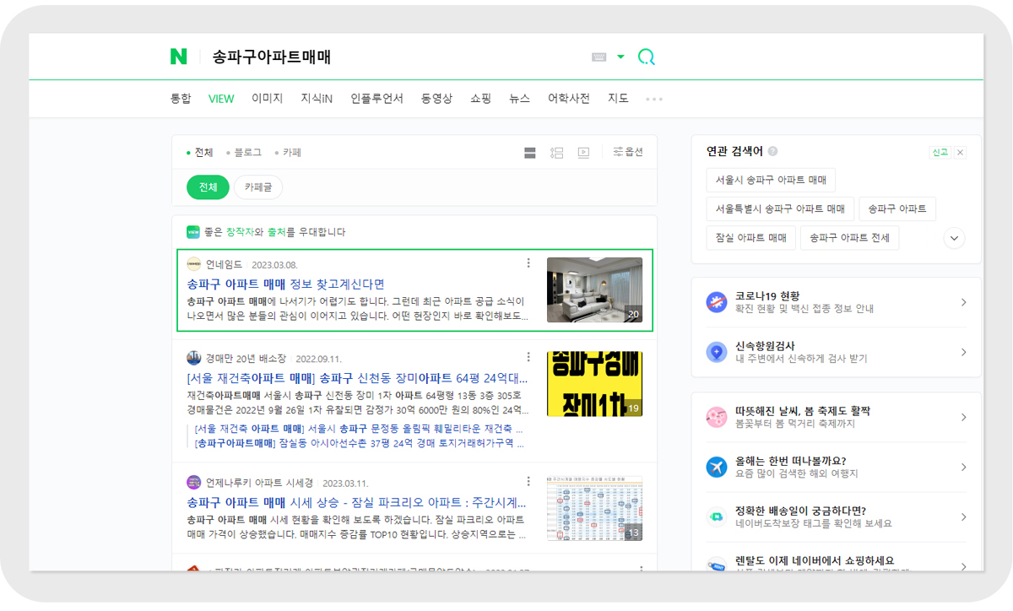Screen dimensions: 1013x611
Task: Close the 연관 검색어 panel
Action: click(x=961, y=153)
